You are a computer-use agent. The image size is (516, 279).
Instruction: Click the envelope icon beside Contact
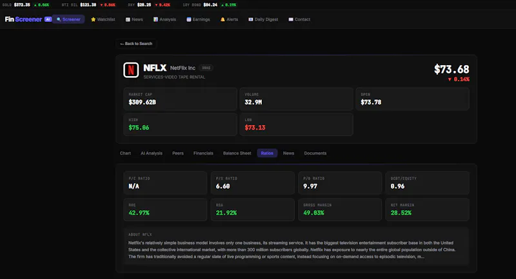[x=291, y=19]
